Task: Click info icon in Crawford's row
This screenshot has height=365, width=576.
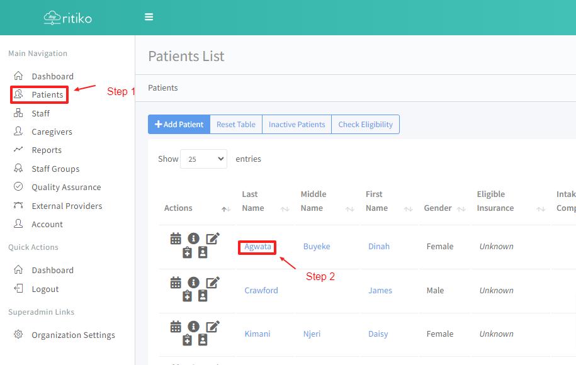Action: [193, 283]
